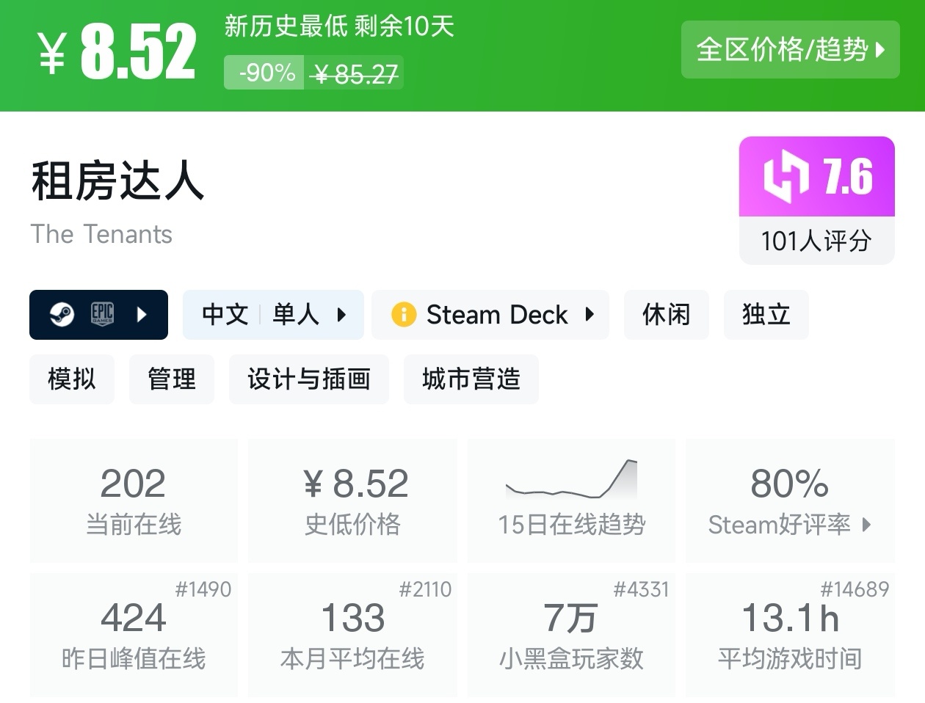925x703 pixels.
Task: Select the 管理 tag
Action: (172, 379)
